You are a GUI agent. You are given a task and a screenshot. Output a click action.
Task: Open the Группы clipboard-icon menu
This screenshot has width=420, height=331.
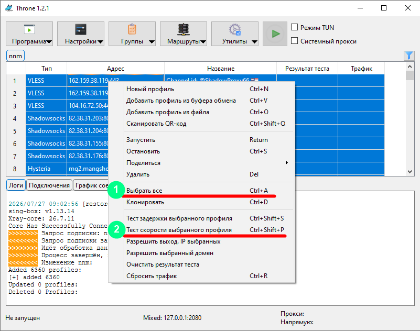click(132, 34)
